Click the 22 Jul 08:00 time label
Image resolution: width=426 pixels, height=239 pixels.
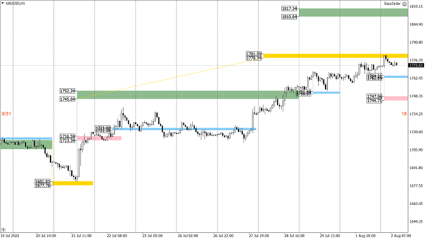[x=117, y=236]
